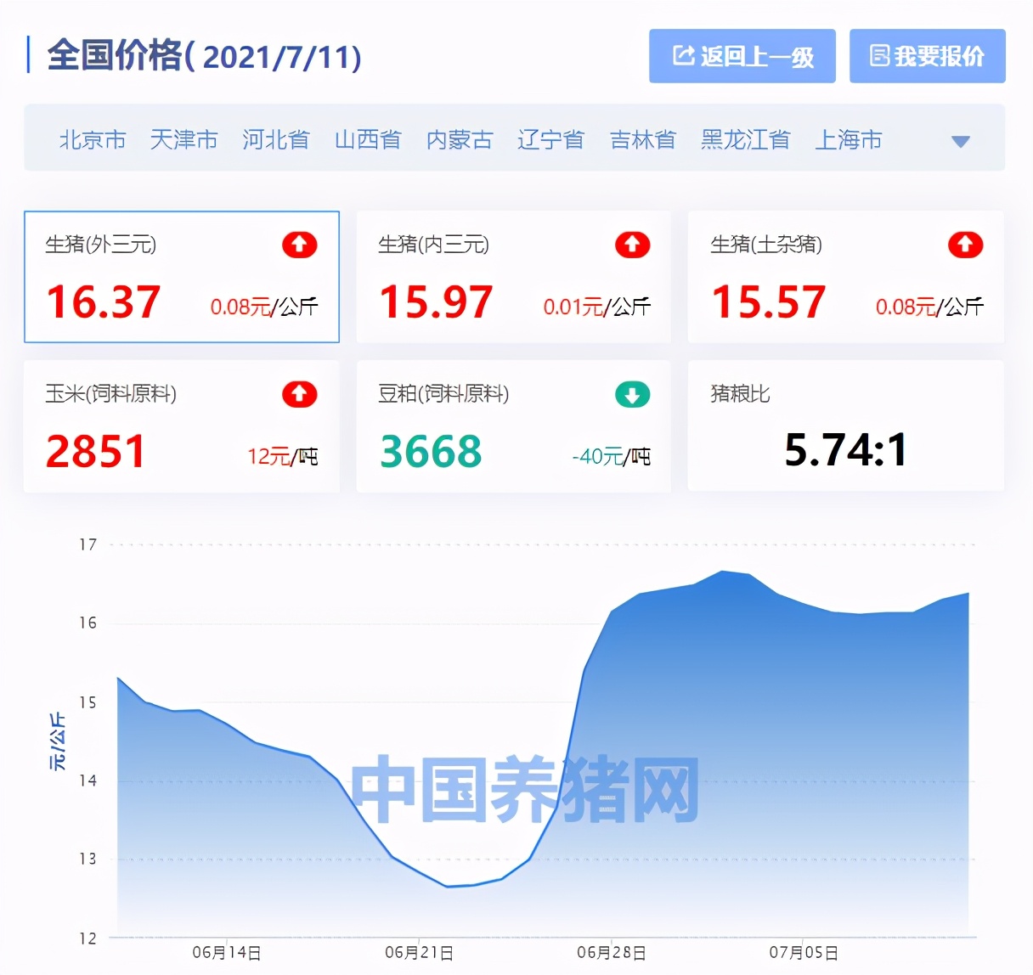Screen dimensions: 1033x975
Task: Click the green down arrow on 豆粕 card
Action: (632, 394)
